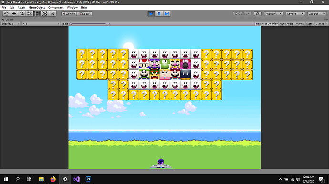
Task: Open network status tray icon
Action: (292, 179)
